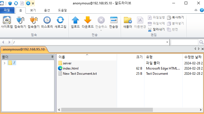Sort by the 이름 column header

tap(87, 57)
